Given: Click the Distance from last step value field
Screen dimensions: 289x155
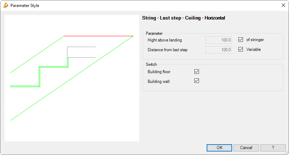Looking at the screenshot, I should [219, 50].
